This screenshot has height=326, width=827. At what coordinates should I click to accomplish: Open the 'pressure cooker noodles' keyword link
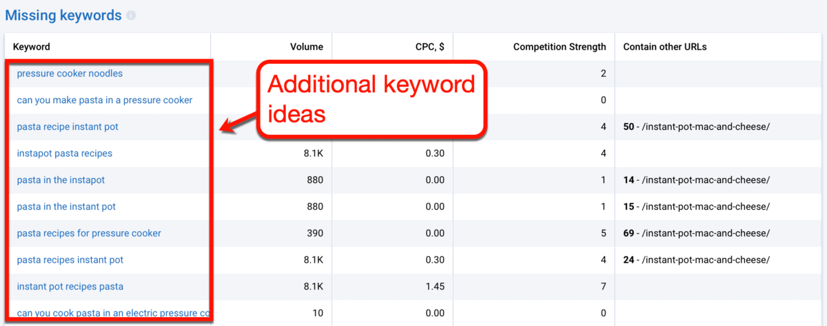[x=70, y=74]
